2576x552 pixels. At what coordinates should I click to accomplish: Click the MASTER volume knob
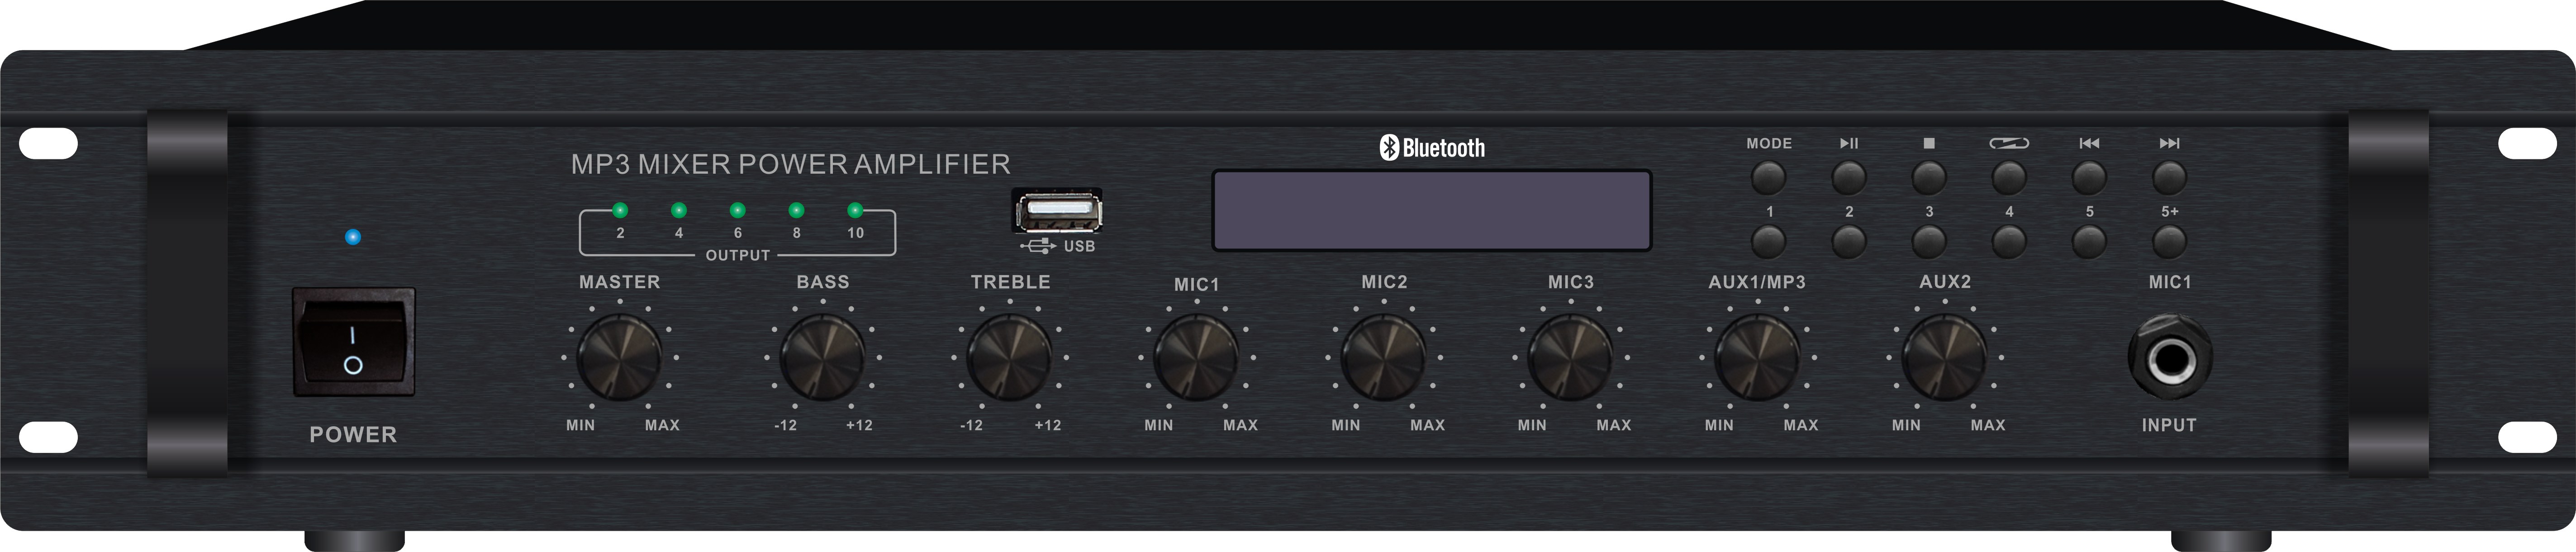[619, 358]
